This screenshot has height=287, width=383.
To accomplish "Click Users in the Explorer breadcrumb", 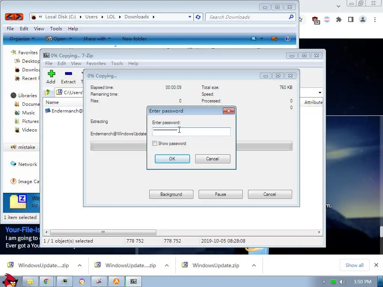I will click(91, 17).
